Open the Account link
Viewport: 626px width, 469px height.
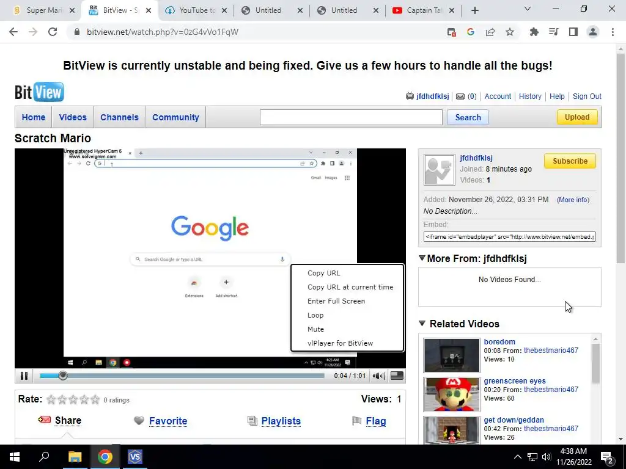(x=498, y=96)
